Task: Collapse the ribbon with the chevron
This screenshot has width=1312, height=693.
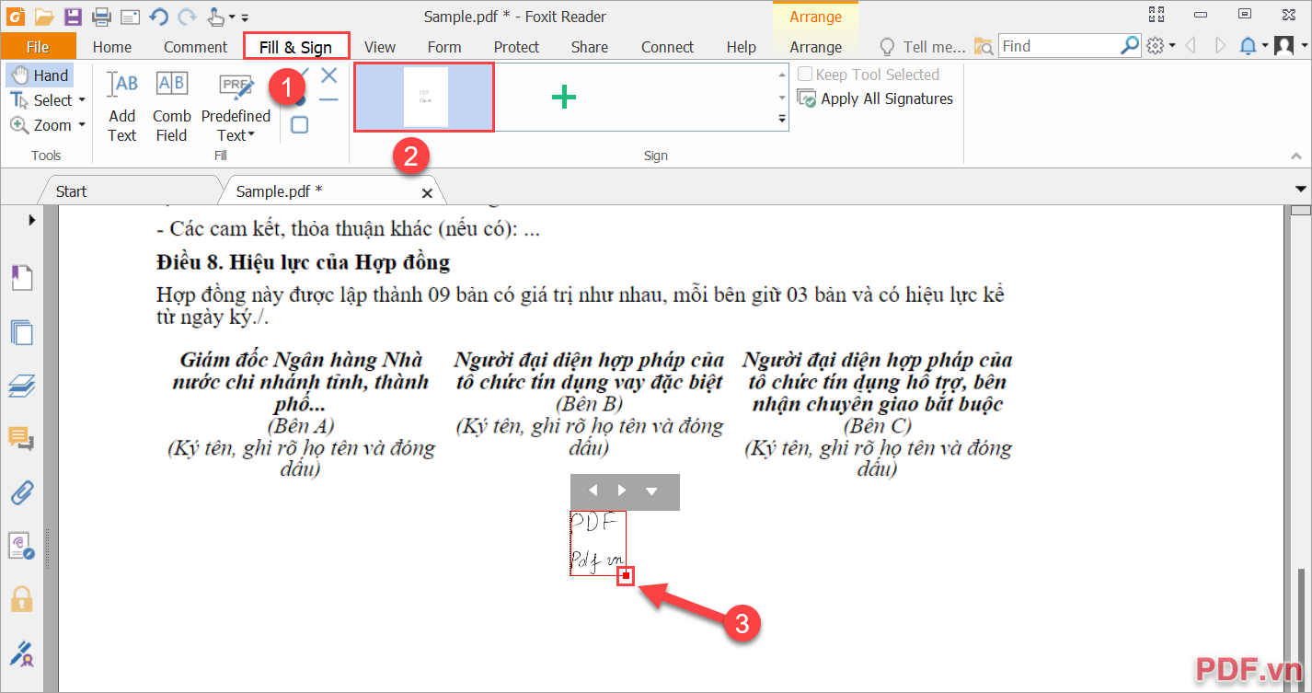Action: click(1296, 156)
